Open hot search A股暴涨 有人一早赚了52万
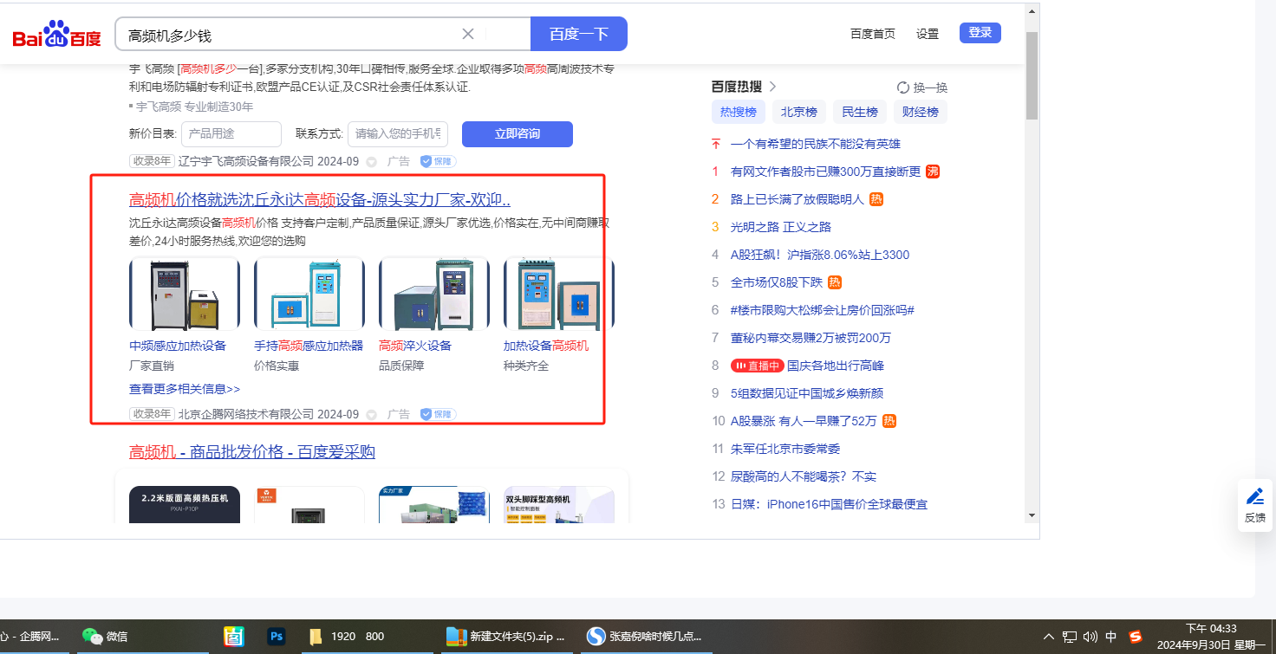The height and width of the screenshot is (654, 1276). (x=804, y=421)
